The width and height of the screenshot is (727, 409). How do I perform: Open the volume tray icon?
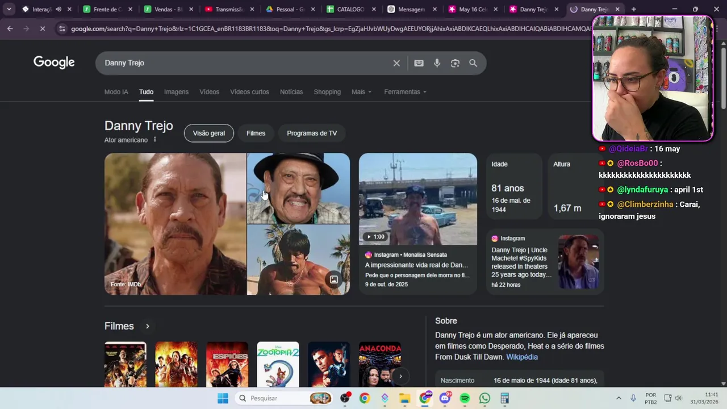point(678,398)
